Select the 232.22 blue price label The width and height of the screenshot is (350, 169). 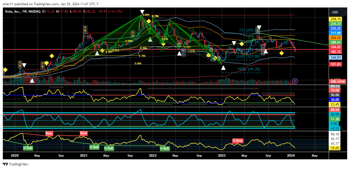(x=335, y=28)
